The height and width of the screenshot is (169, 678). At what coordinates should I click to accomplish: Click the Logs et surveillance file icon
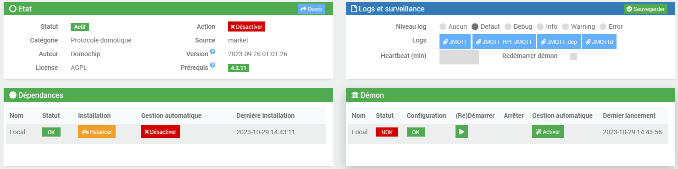(354, 9)
